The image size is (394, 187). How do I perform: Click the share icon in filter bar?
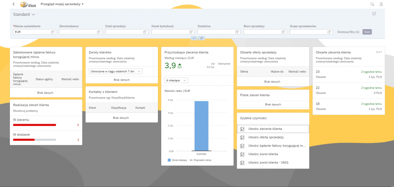tap(374, 14)
